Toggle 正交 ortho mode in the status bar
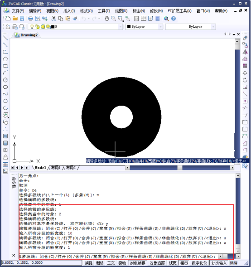Viewport: 251px width, 267px height. [111, 263]
